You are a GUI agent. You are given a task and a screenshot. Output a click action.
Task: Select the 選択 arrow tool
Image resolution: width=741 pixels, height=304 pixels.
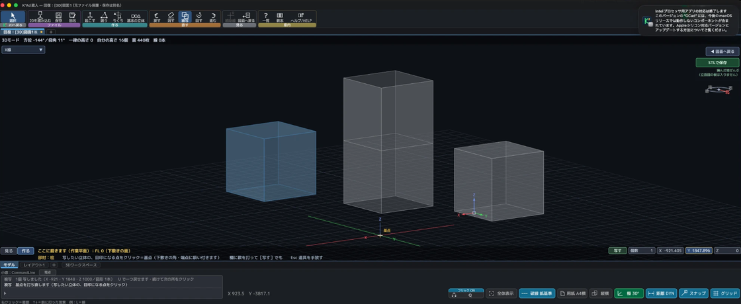tap(13, 17)
